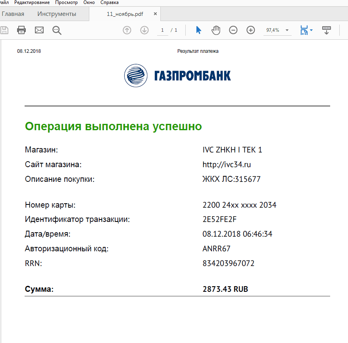
Task: Open the Справка menu
Action: click(x=110, y=2)
